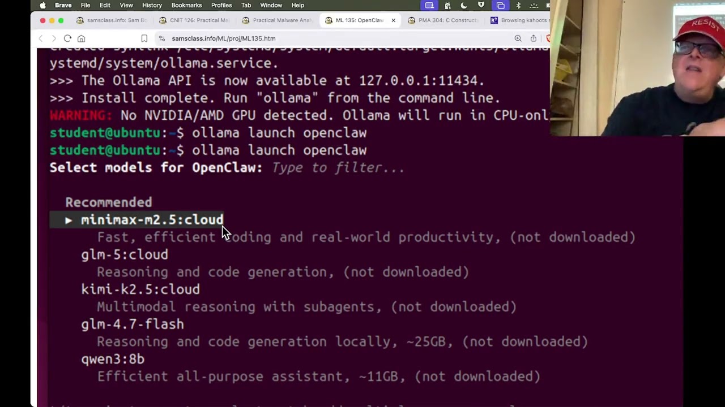Viewport: 725px width, 407px height.
Task: Click the Bluetooth icon in menu bar
Action: pos(518,5)
